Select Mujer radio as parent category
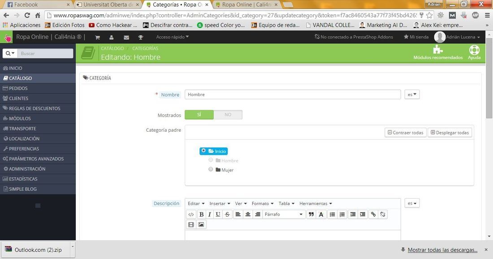Viewport: 493px width, 259px height. [211, 169]
